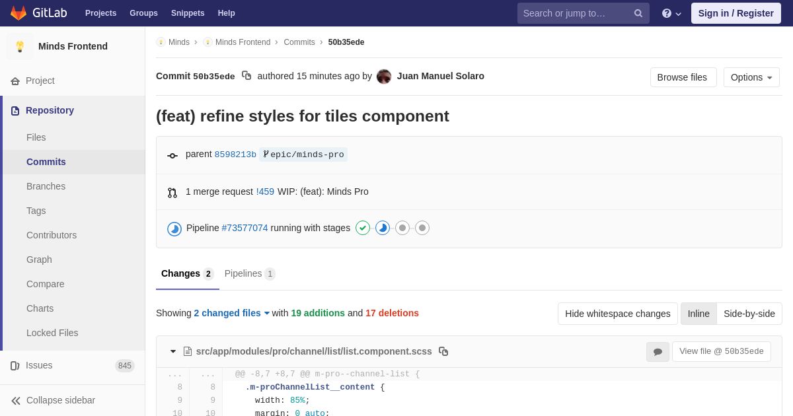Go to Graph in the sidebar
The image size is (793, 416).
point(39,260)
